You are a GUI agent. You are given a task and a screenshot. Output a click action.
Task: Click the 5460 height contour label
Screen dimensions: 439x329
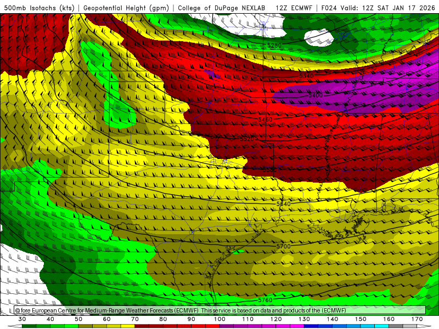click(x=265, y=120)
